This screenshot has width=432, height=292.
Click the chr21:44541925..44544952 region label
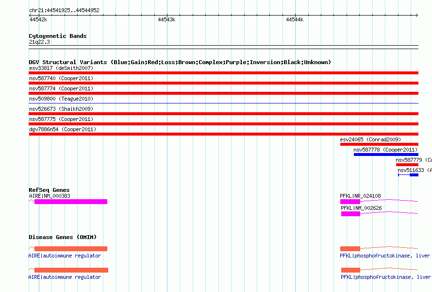(64, 11)
